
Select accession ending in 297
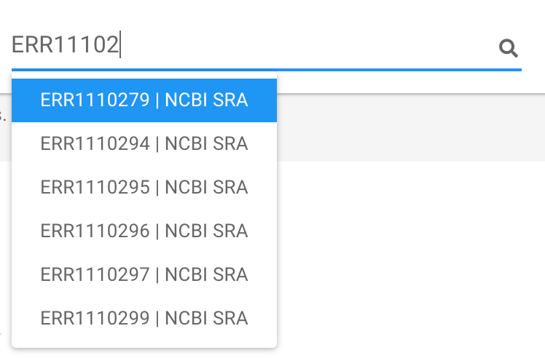pos(144,274)
